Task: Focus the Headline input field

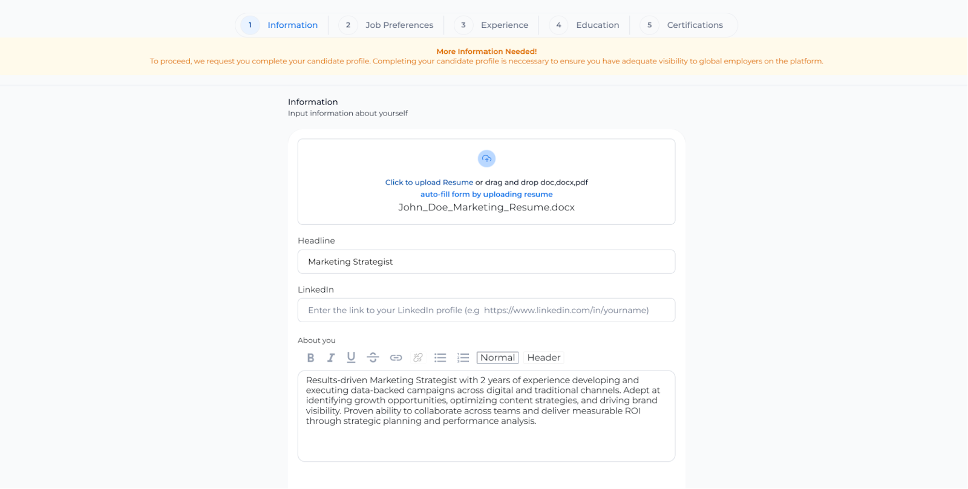Action: click(x=486, y=262)
